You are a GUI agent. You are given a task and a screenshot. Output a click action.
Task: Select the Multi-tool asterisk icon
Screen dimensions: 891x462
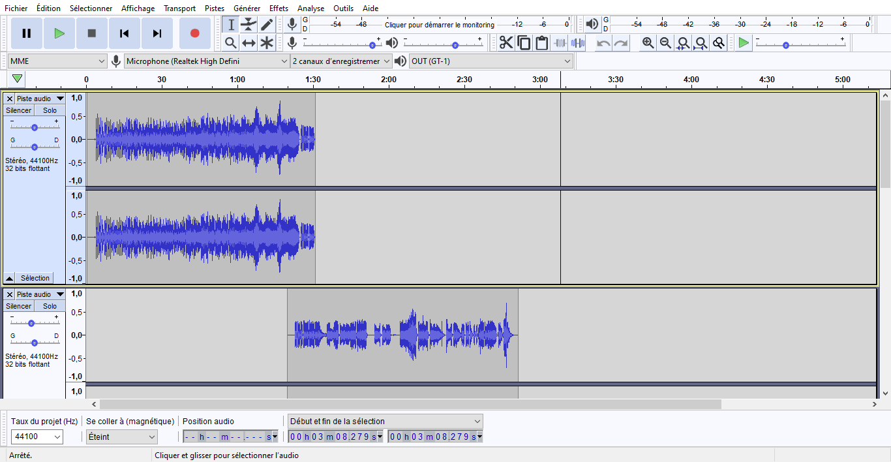[267, 43]
